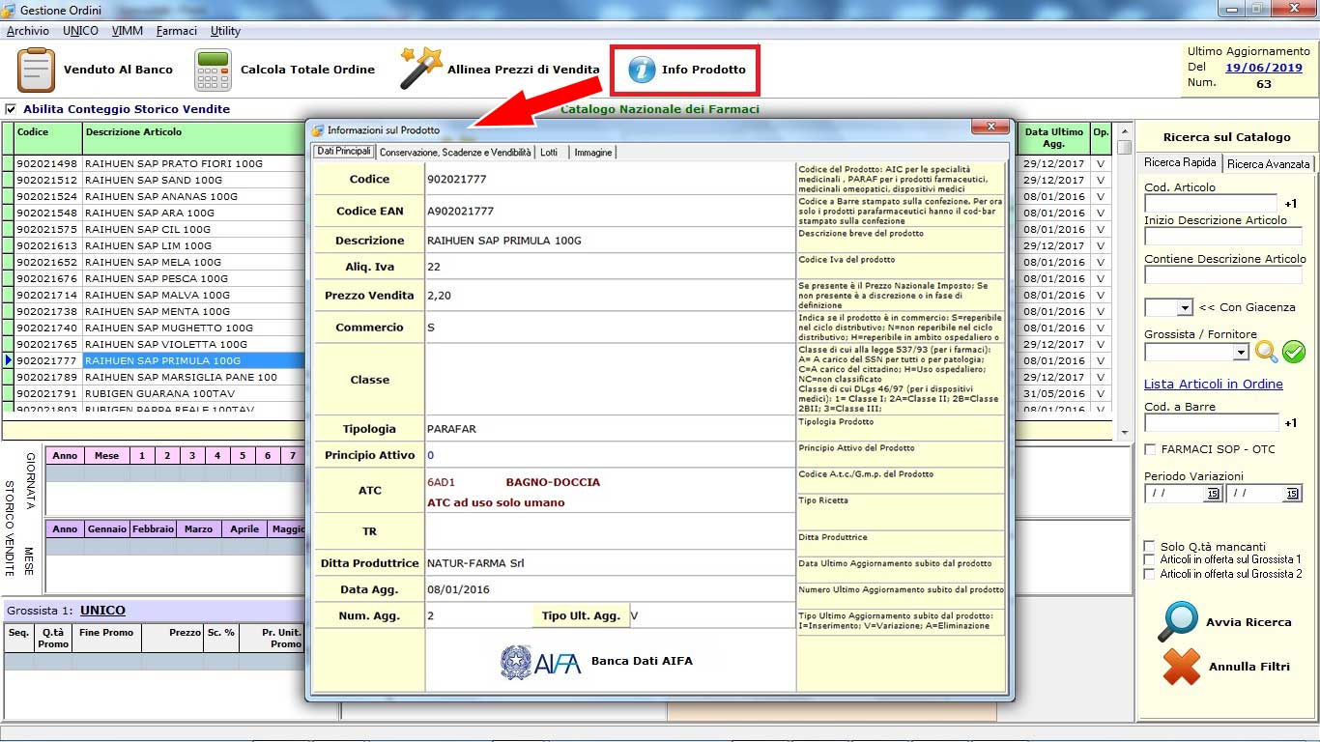
Task: Open the Archivio menu
Action: click(x=27, y=31)
